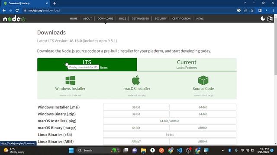Download macOS Installer 64-bit / ARM64 pkg
277x155 pixels.
(x=170, y=121)
